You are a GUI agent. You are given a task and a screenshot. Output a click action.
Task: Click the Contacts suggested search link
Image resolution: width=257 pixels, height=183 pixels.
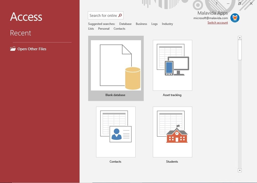[x=119, y=29]
